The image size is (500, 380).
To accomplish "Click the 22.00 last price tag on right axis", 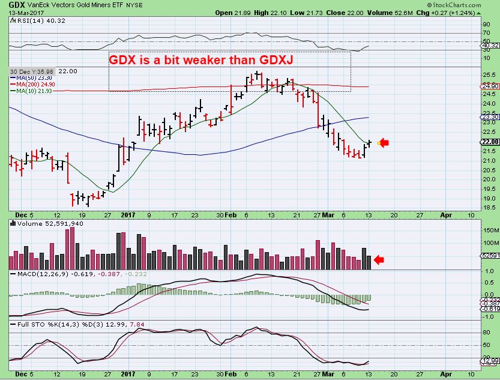I will pyautogui.click(x=490, y=142).
